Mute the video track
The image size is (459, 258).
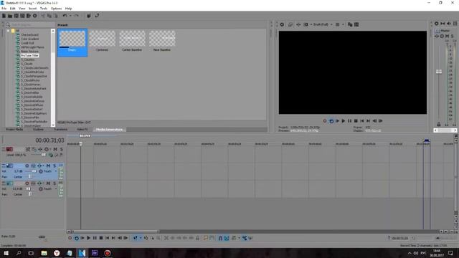click(x=55, y=150)
